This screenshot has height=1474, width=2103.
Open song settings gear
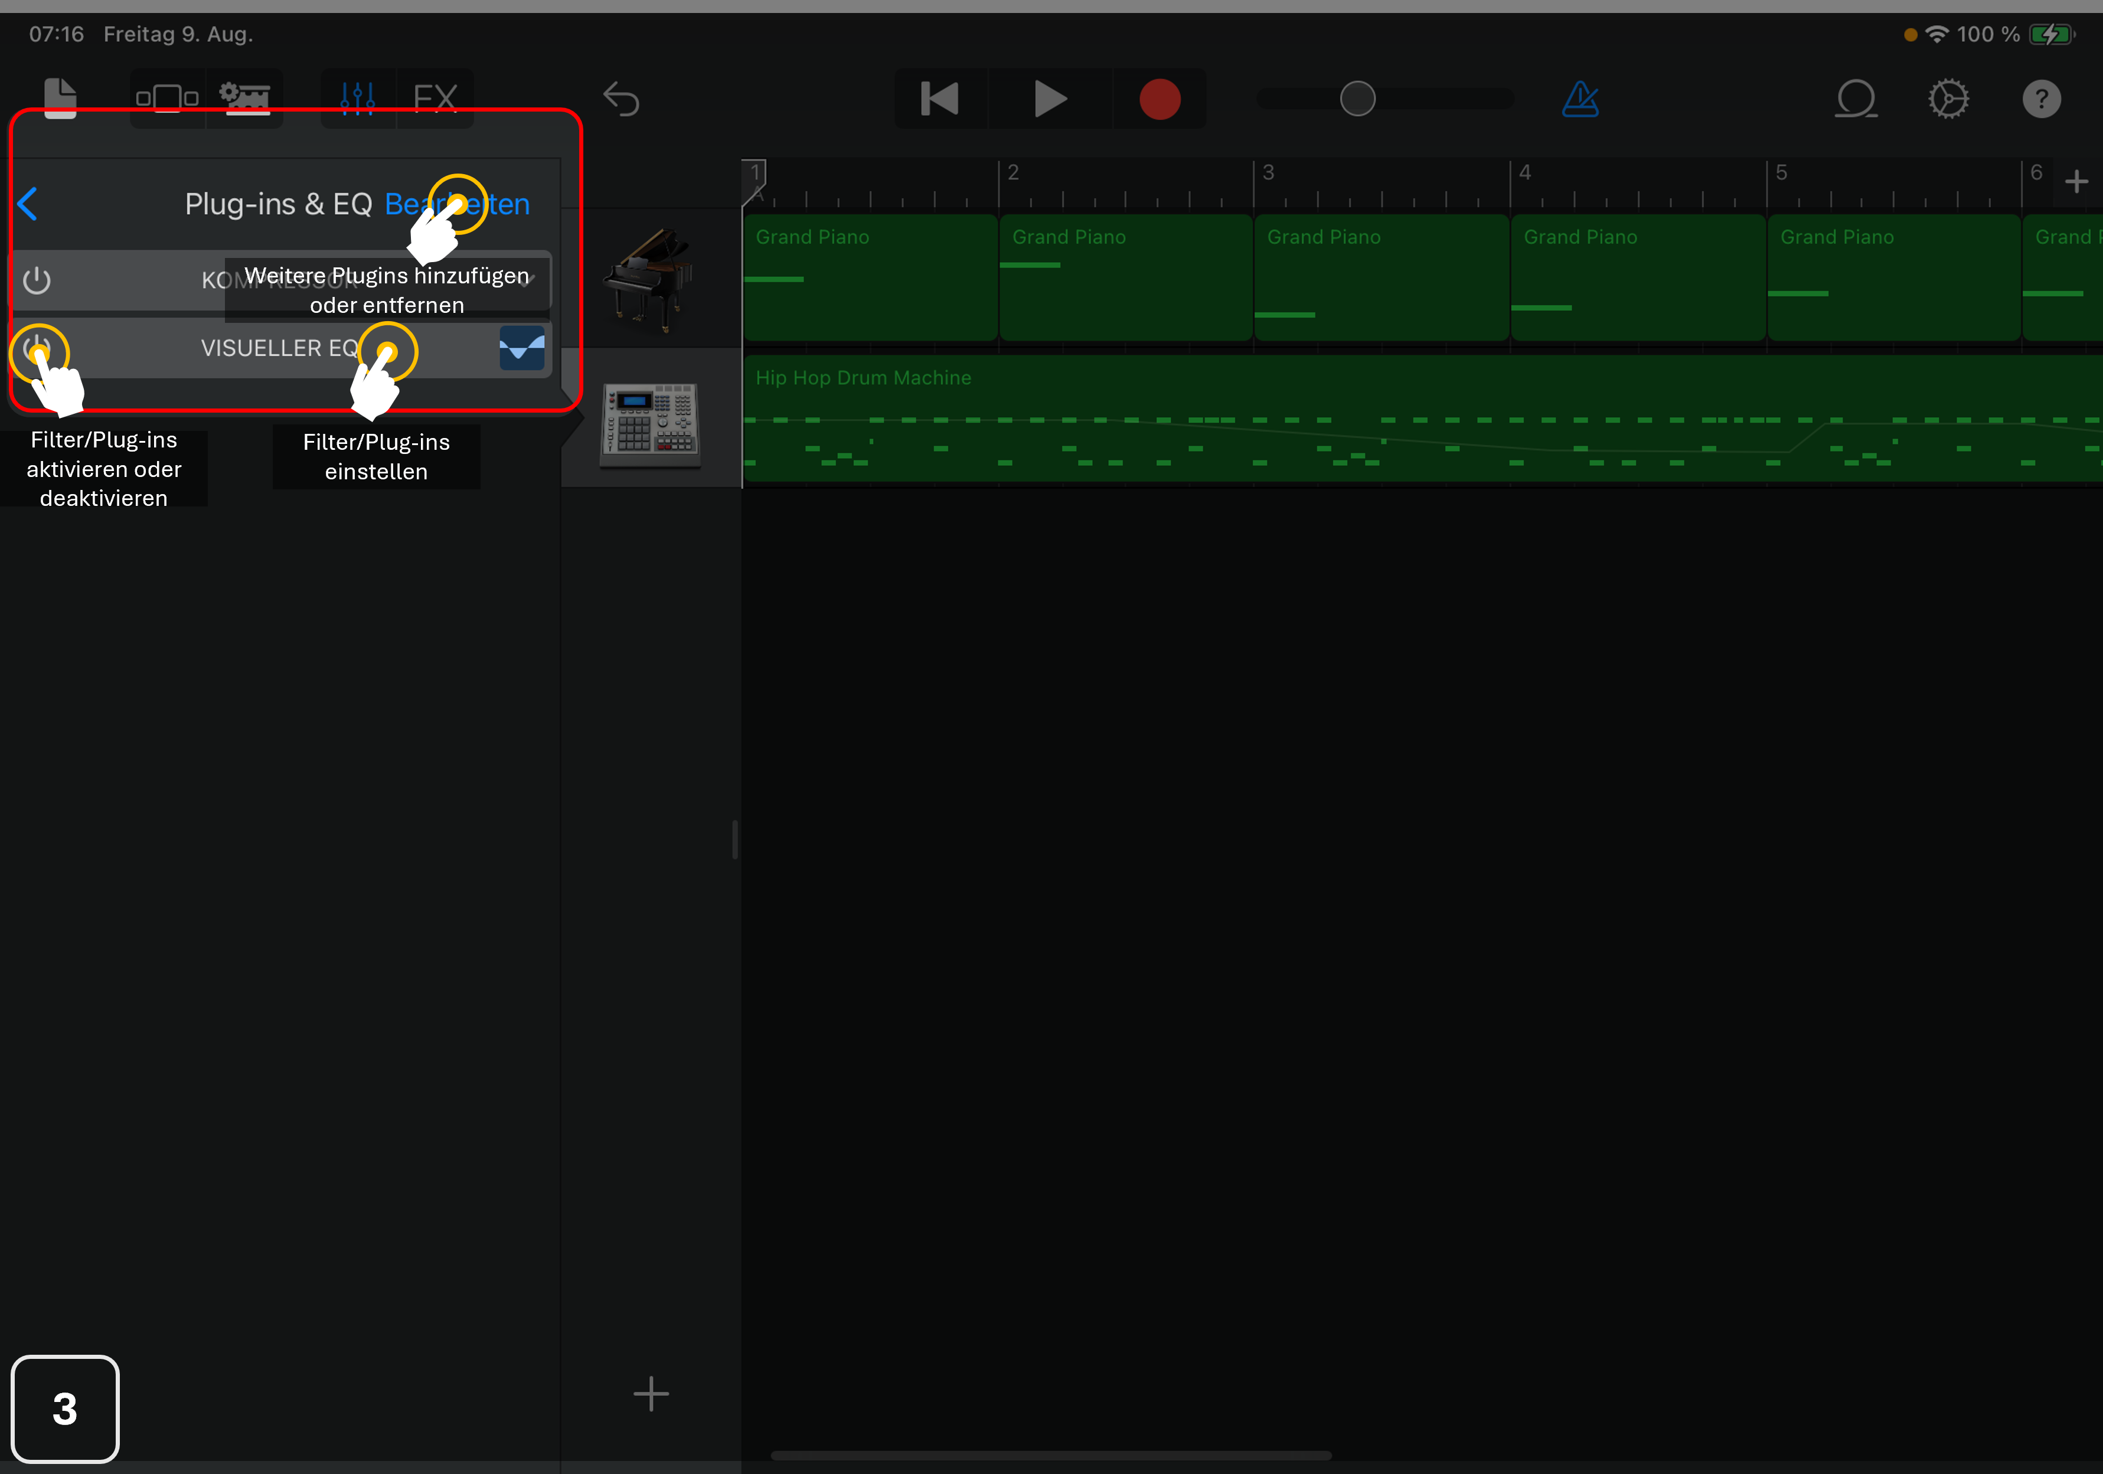1948,98
